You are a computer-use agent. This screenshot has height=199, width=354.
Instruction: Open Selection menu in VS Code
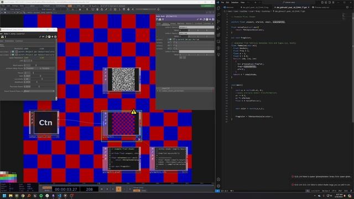click(235, 2)
